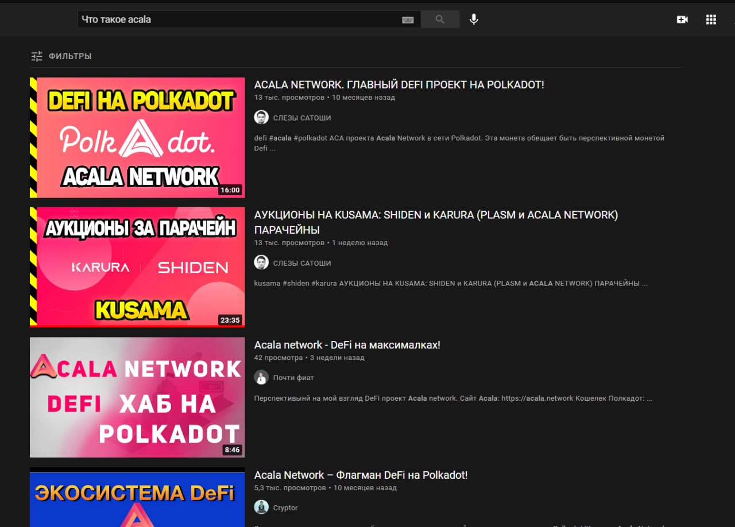Open the on-screen keyboard icon in search box

coord(408,20)
